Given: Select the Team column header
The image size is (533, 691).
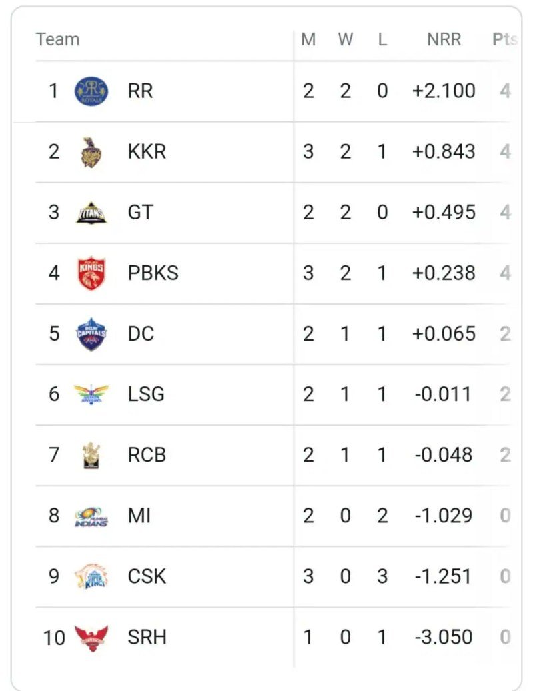Looking at the screenshot, I should [58, 39].
